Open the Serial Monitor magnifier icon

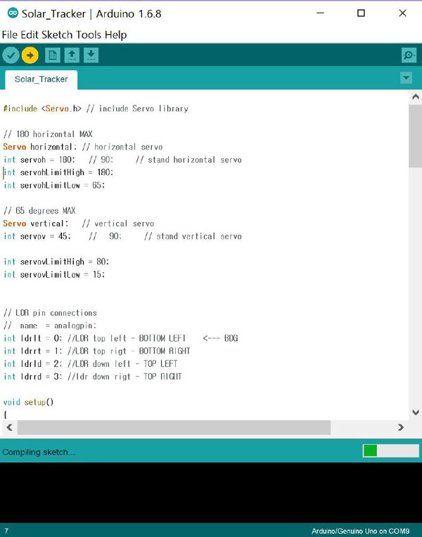click(x=409, y=55)
